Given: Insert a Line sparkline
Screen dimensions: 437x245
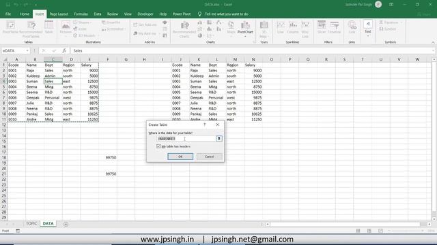Looking at the screenshot, I should (281, 27).
